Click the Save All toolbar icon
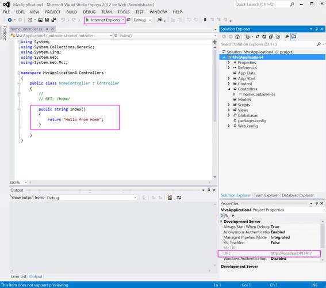The image size is (326, 288). pyautogui.click(x=53, y=20)
